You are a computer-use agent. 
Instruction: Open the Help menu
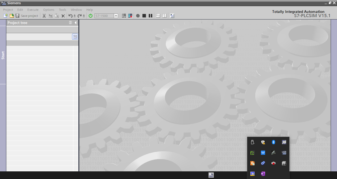click(90, 10)
